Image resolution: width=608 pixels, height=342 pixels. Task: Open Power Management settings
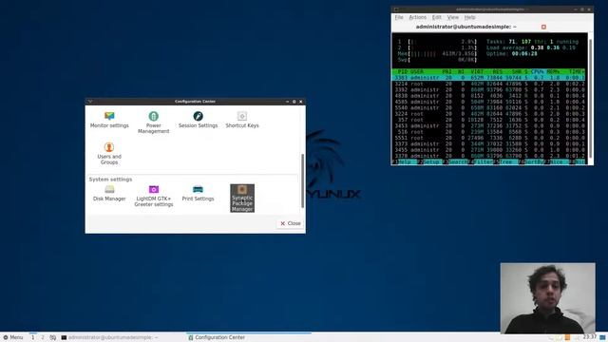154,123
